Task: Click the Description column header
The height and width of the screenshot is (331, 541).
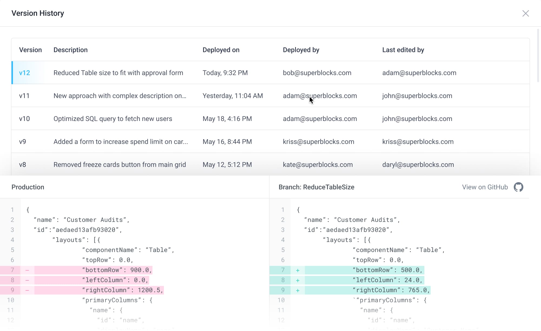Action: [71, 50]
